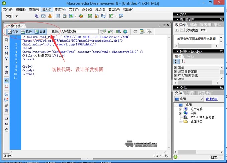
Task: Switch to Code view (代码)
Action: click(x=13, y=32)
